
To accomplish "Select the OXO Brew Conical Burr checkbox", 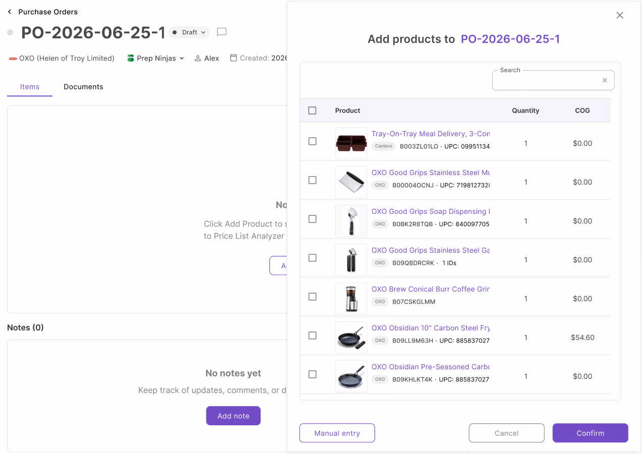I will click(x=312, y=297).
